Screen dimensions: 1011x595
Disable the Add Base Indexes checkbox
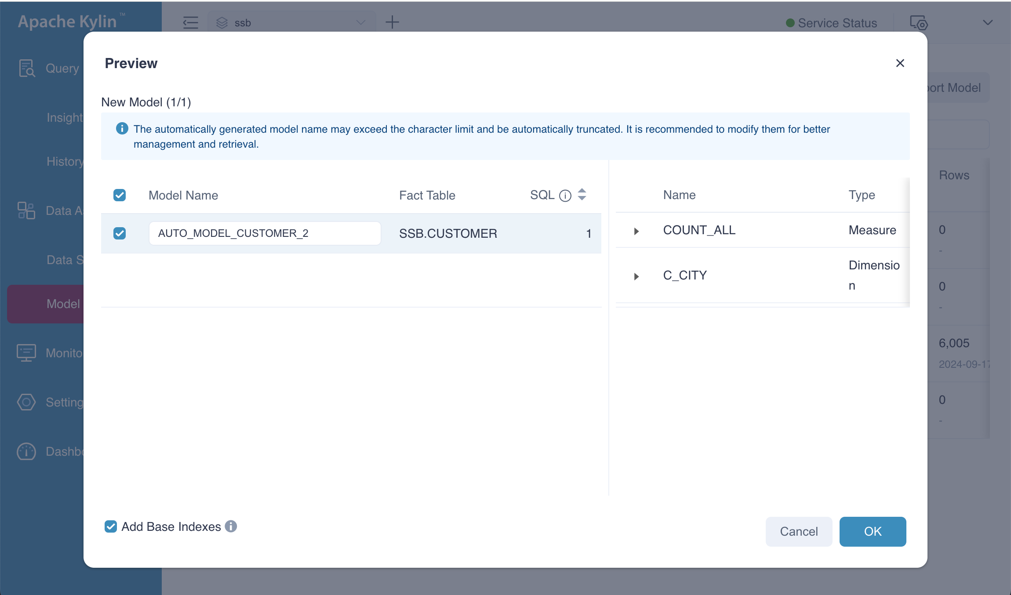click(111, 526)
